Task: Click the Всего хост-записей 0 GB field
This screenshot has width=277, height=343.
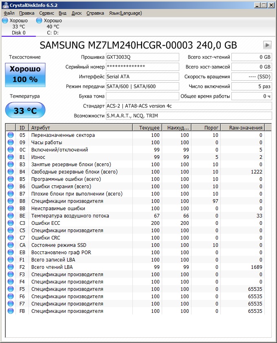Action: (x=252, y=67)
